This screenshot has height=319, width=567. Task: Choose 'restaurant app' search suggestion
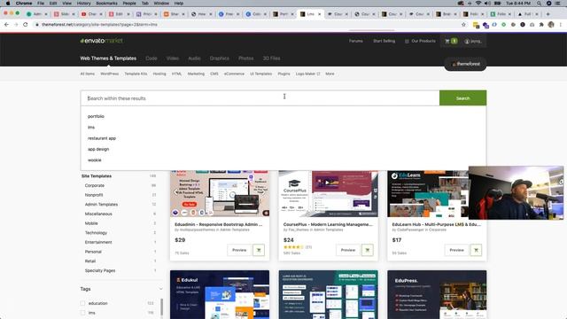click(102, 138)
